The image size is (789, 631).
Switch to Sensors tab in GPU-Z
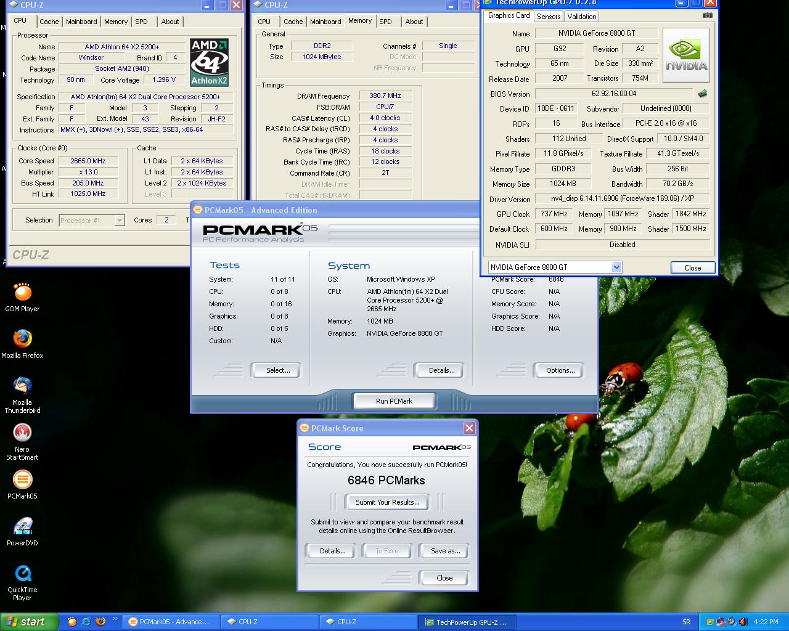coord(548,17)
